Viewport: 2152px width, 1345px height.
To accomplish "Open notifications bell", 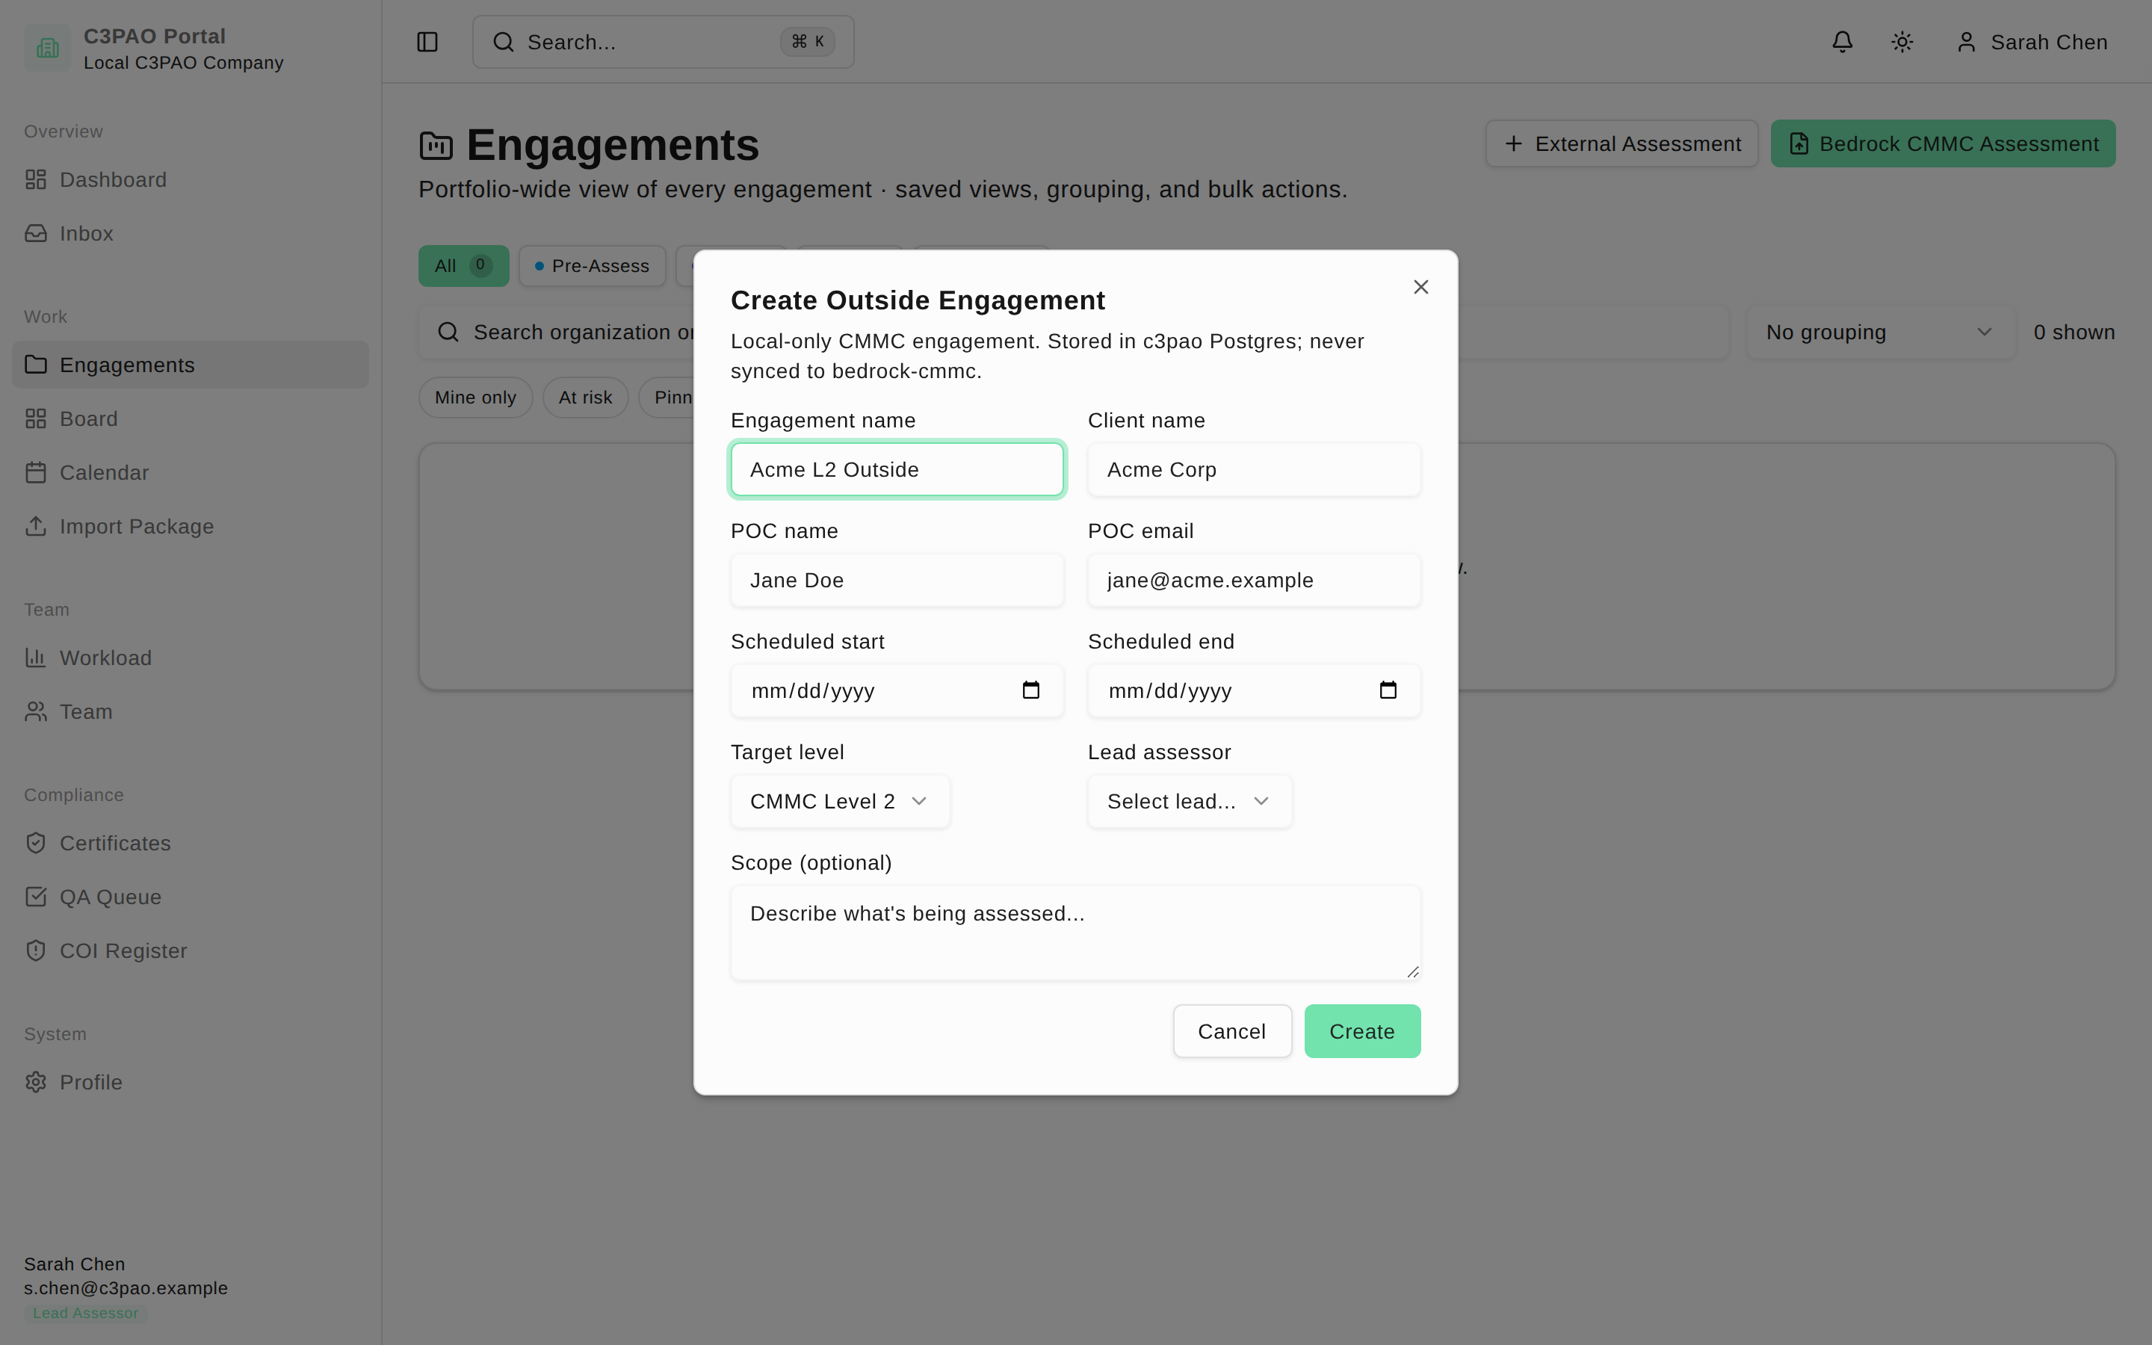I will coord(1843,42).
